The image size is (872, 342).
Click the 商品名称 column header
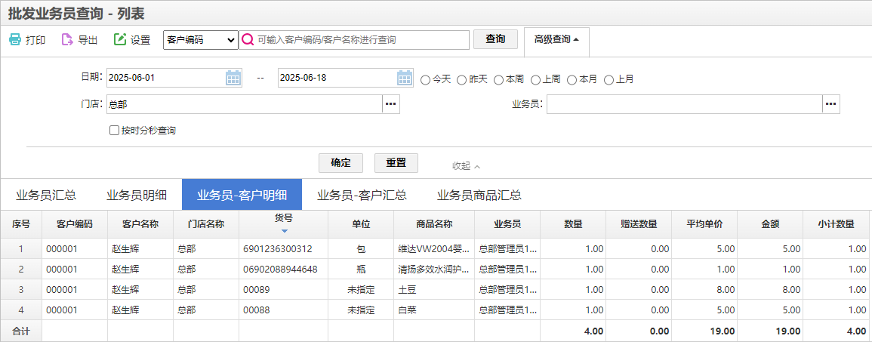(434, 224)
